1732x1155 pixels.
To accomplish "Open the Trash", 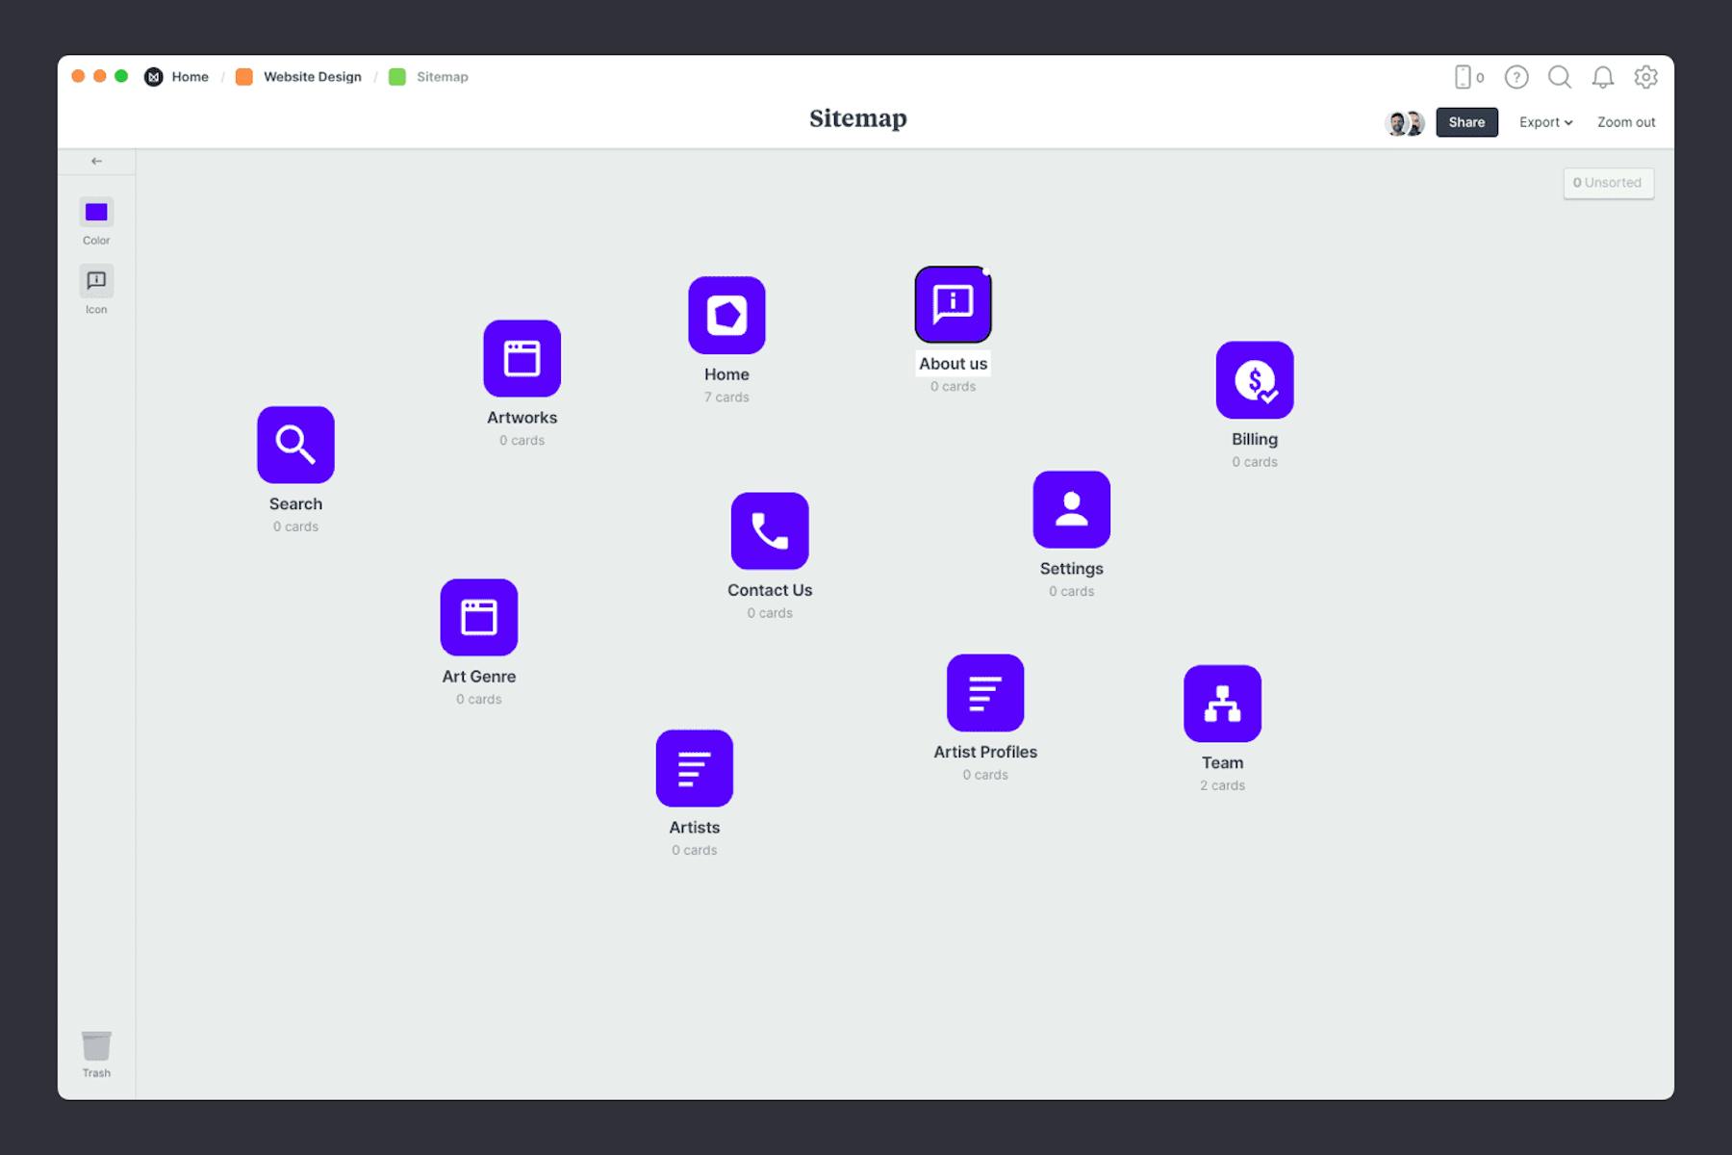I will (x=95, y=1045).
